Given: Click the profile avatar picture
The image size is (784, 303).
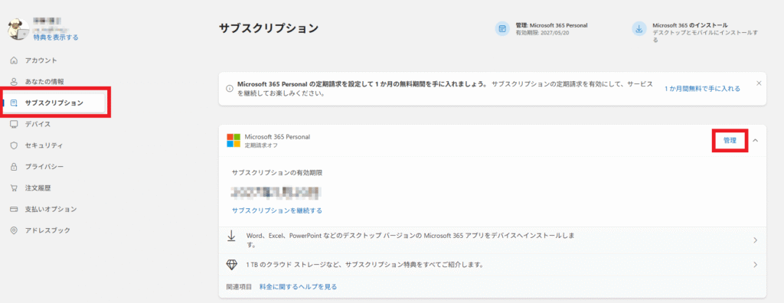Looking at the screenshot, I should (x=18, y=29).
